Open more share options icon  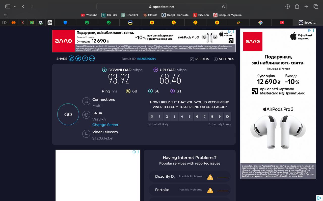(x=92, y=59)
